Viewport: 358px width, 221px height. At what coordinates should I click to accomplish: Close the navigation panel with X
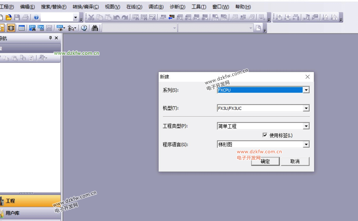point(56,38)
